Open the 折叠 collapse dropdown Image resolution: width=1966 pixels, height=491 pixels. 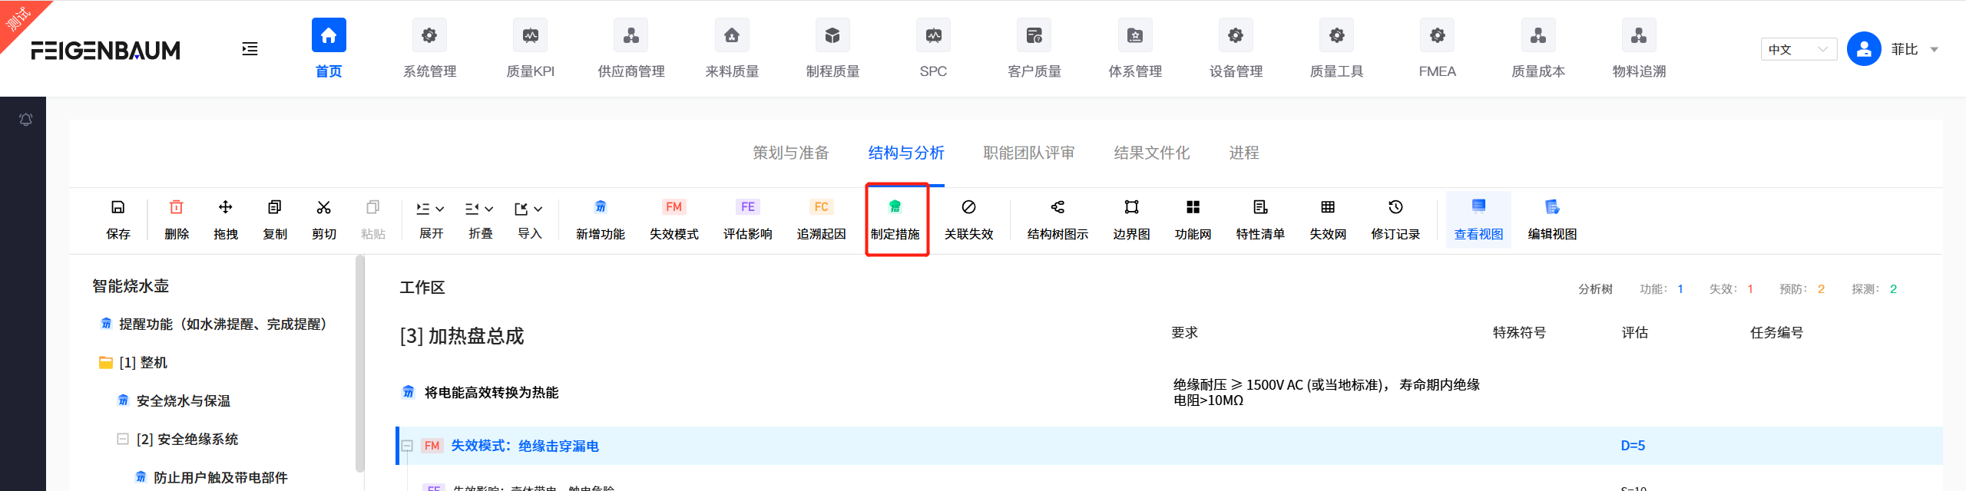480,220
